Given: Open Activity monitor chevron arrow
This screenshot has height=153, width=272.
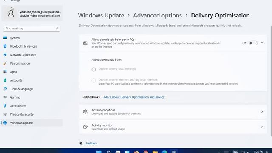Looking at the screenshot, I should pyautogui.click(x=262, y=127).
